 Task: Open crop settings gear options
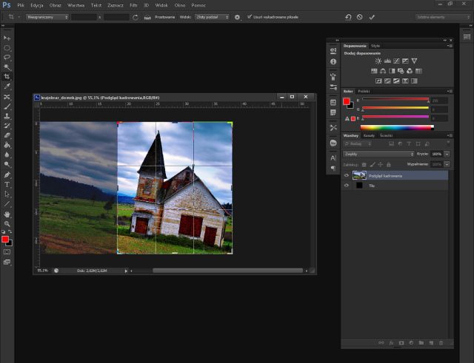point(237,17)
